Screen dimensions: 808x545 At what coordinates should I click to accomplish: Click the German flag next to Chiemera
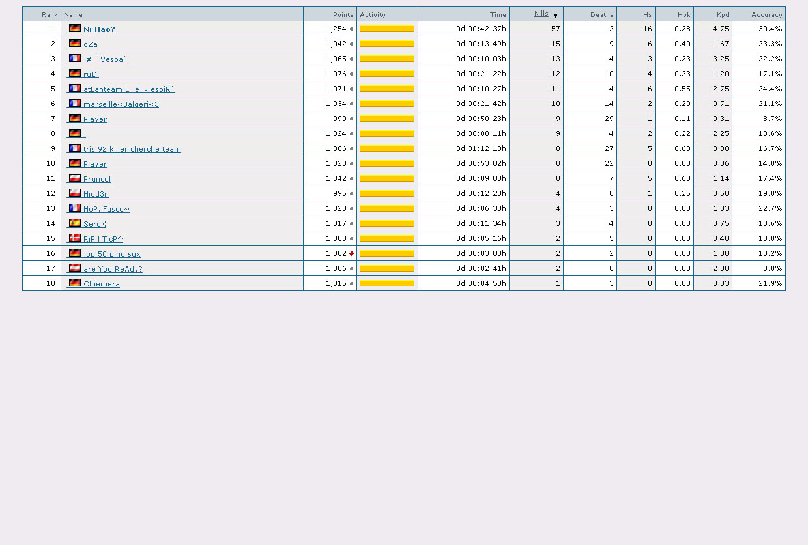point(75,283)
